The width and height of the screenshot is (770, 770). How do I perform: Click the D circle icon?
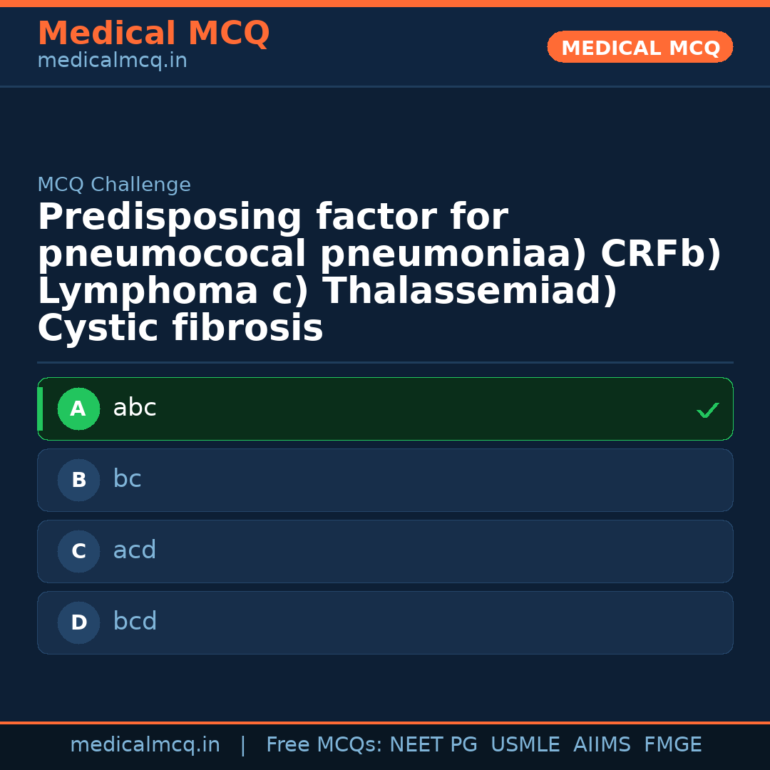tap(78, 623)
